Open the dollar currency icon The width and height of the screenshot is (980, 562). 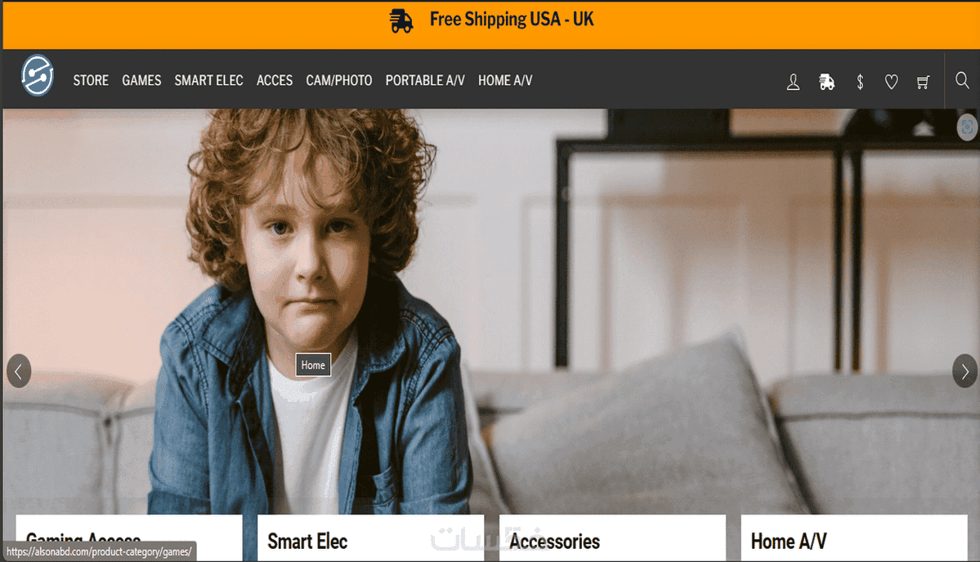tap(860, 82)
